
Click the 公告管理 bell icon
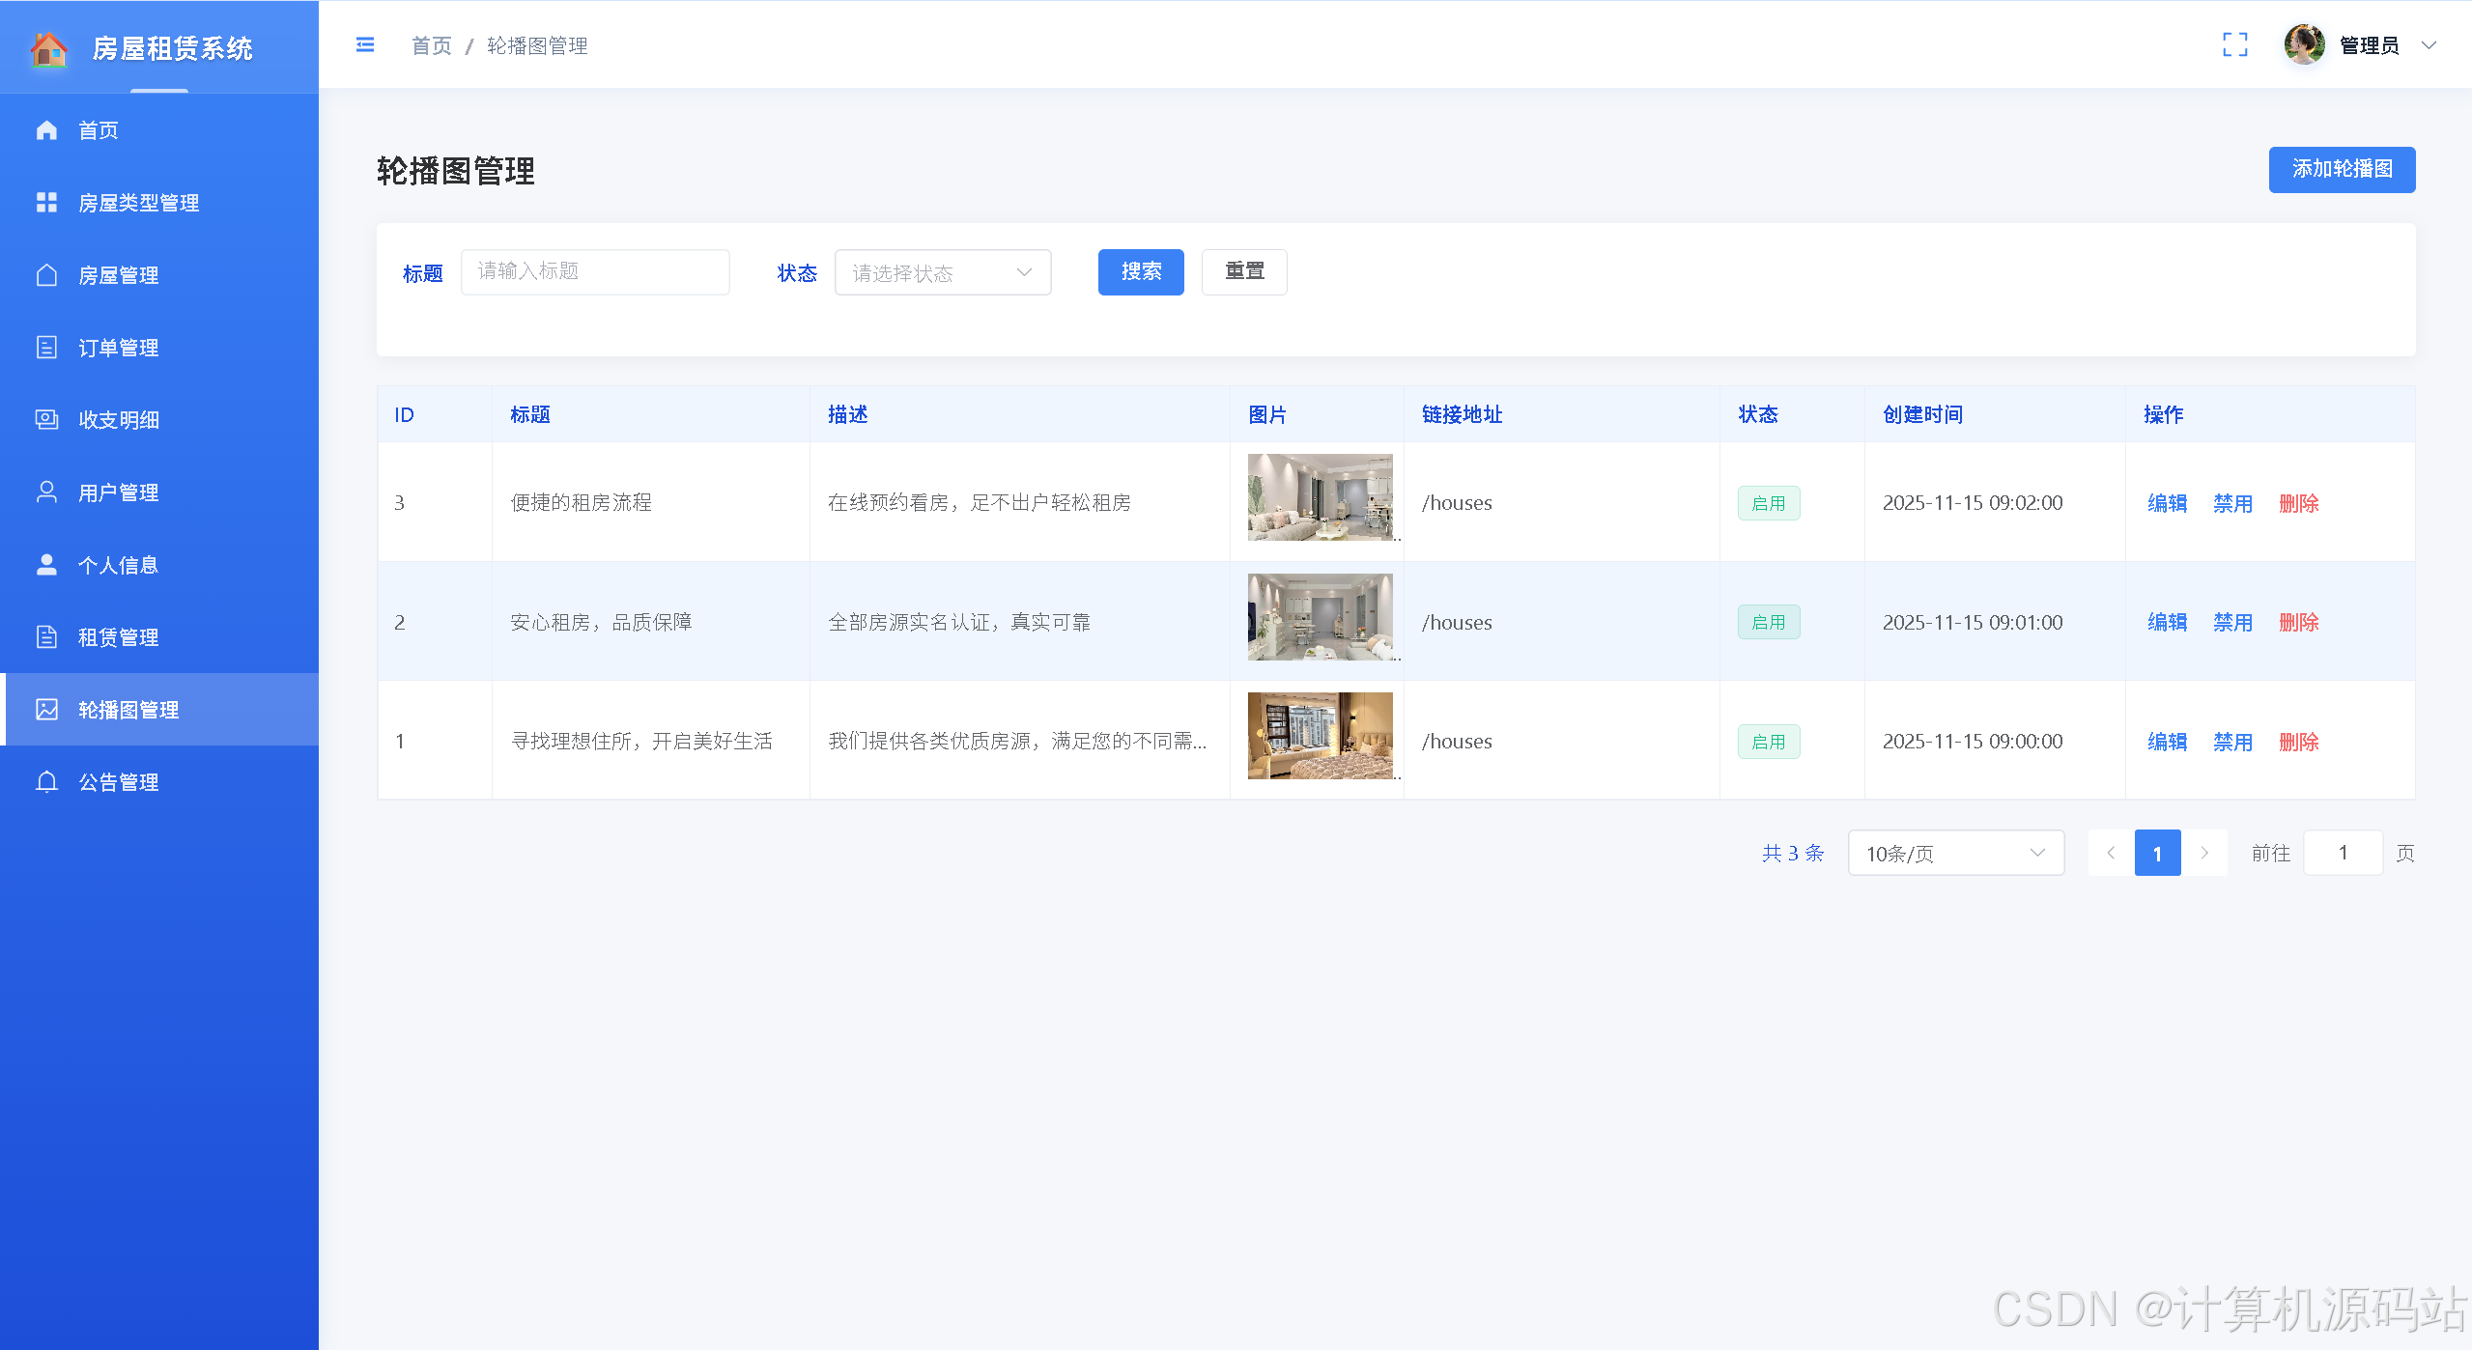coord(46,782)
